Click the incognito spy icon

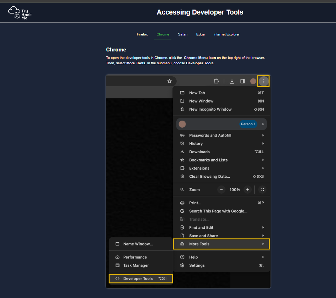pos(182,109)
